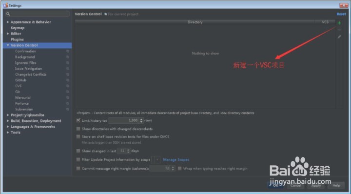Click the green plus add VCS root icon
Screen dimensions: 351x194
coord(339,23)
